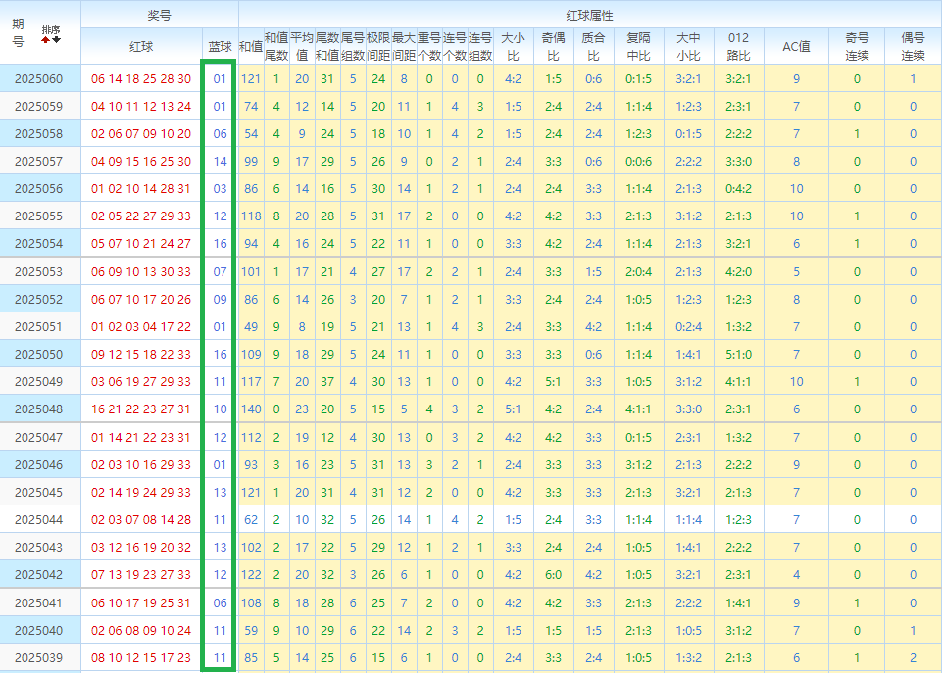This screenshot has width=942, height=673.
Task: Click the 期号 column header
Action: pos(19,32)
